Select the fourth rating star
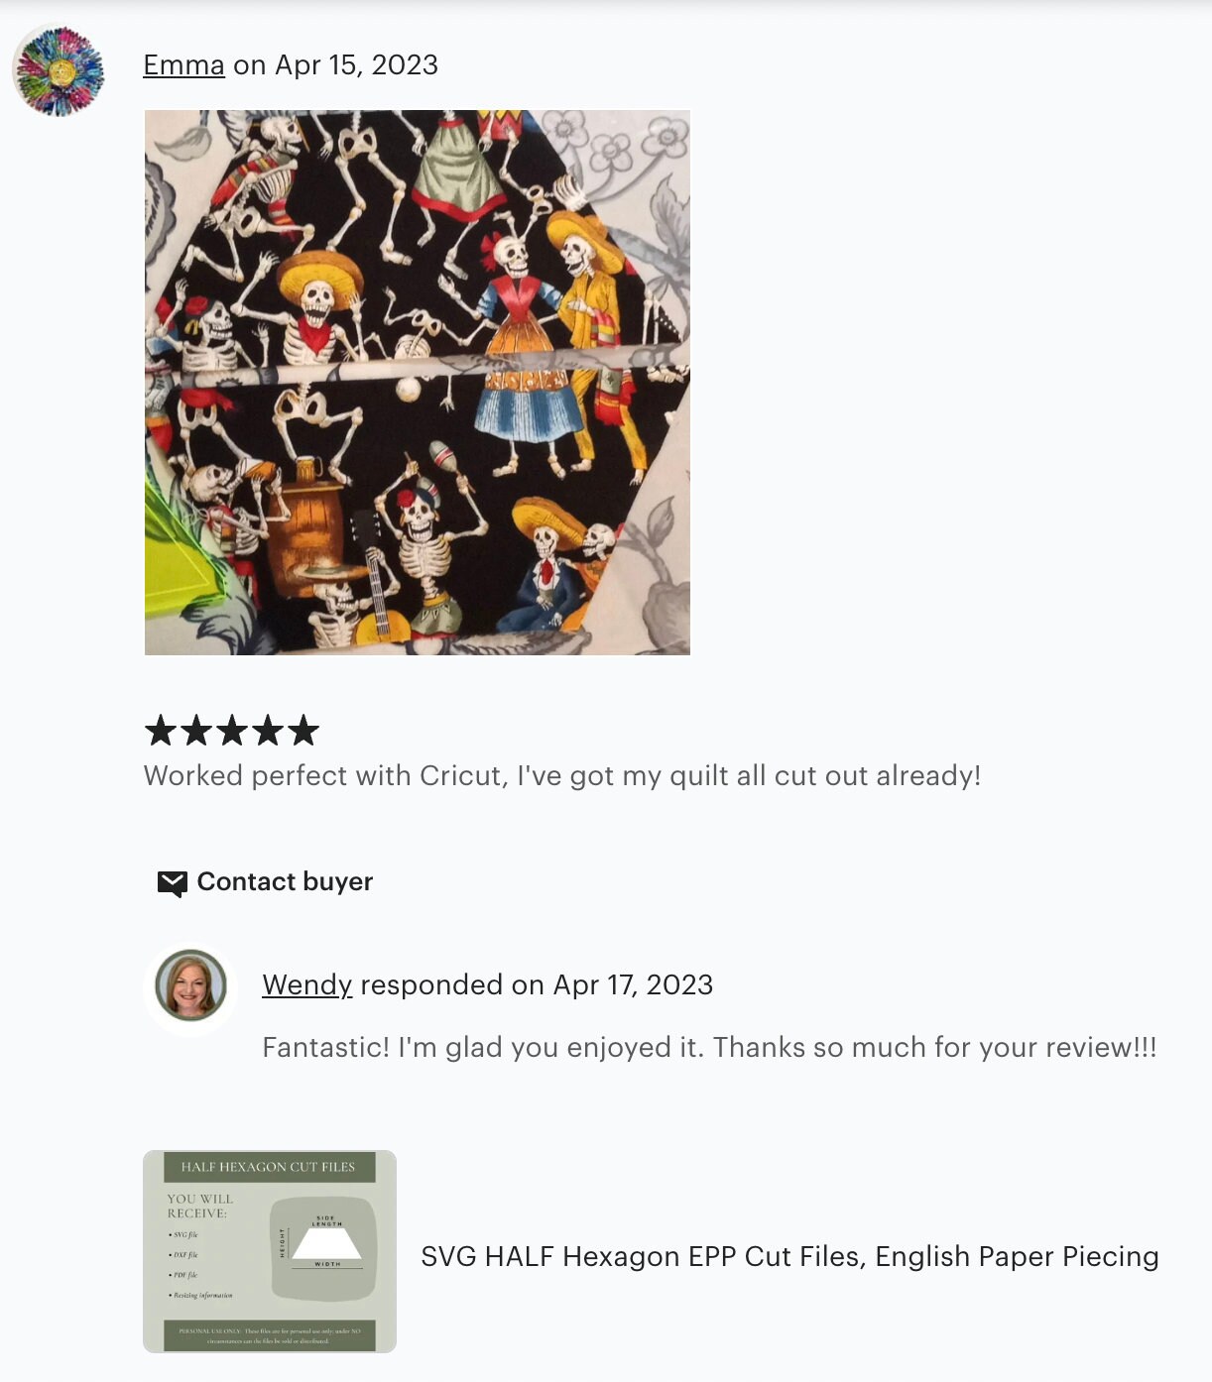The width and height of the screenshot is (1212, 1382). click(x=268, y=731)
